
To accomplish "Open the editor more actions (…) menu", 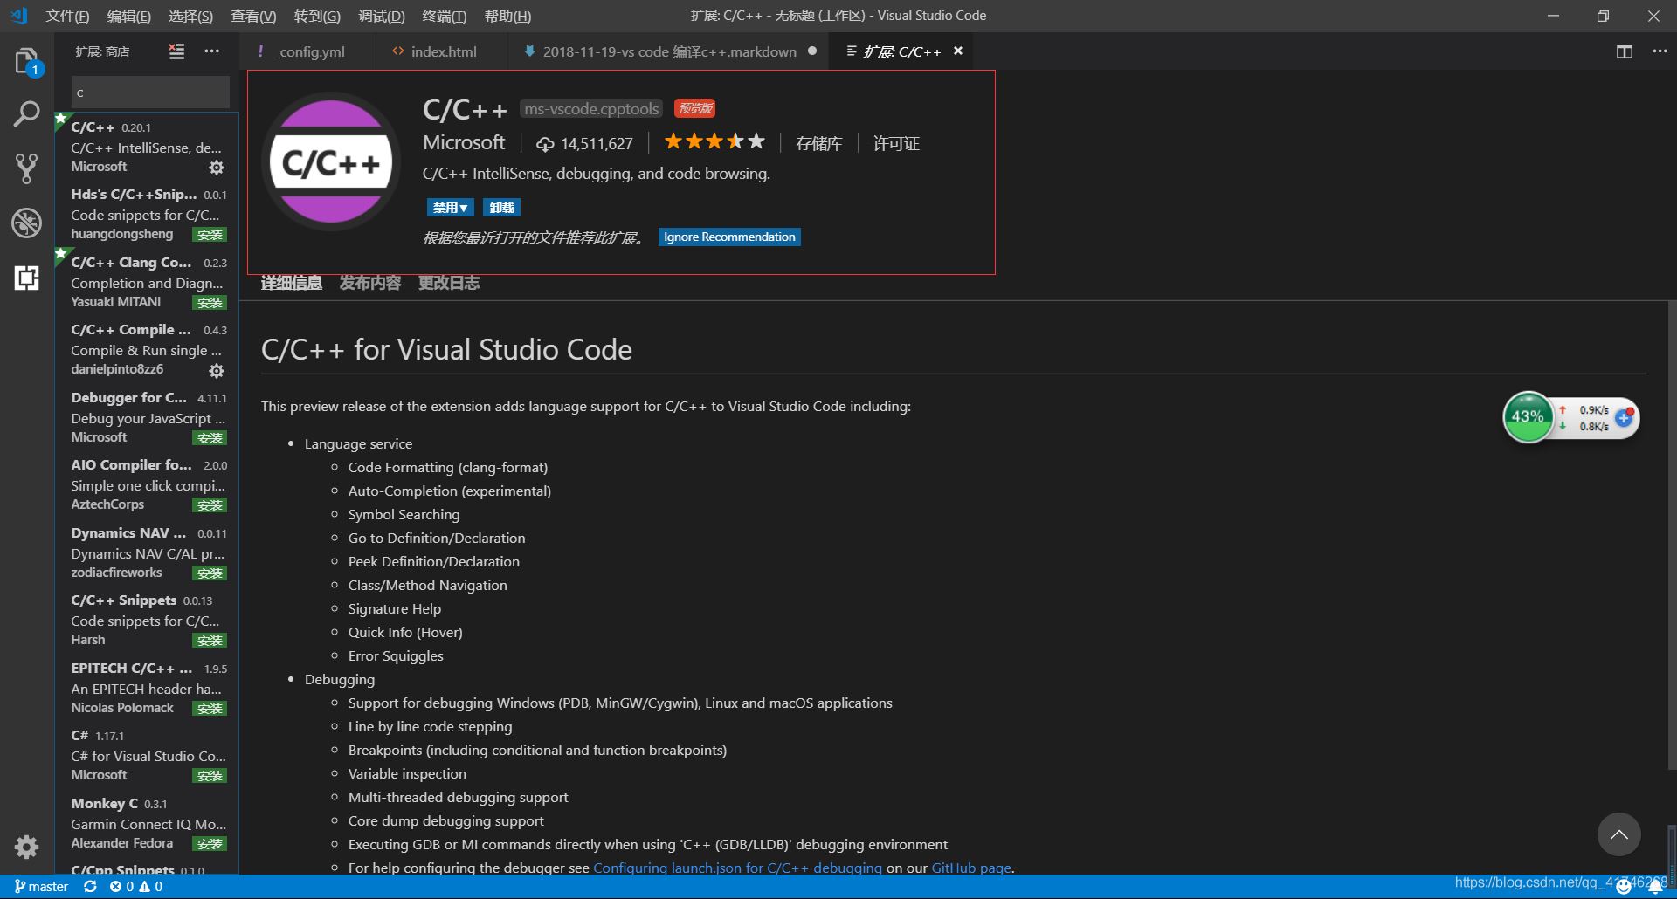I will 1660,51.
